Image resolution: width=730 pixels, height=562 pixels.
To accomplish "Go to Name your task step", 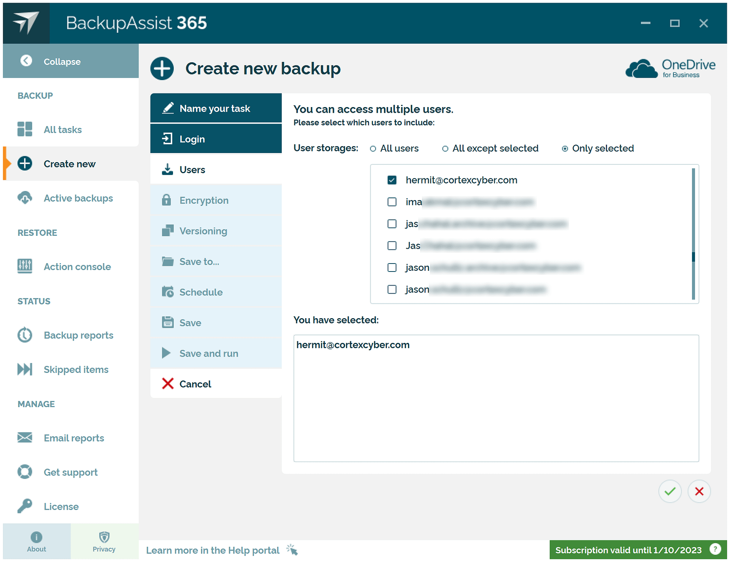I will tap(216, 108).
